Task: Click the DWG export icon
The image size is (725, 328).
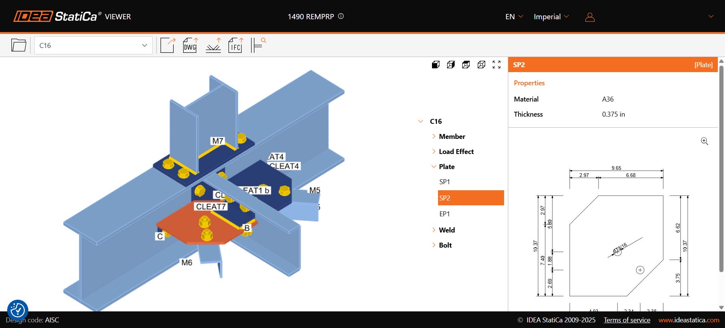Action: [x=190, y=45]
